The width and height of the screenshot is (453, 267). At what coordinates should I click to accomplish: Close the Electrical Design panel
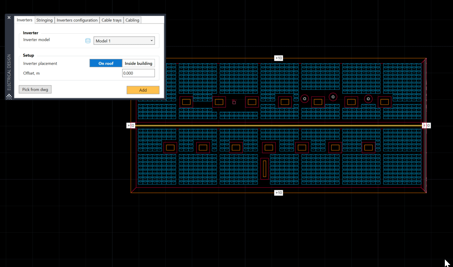coord(9,17)
